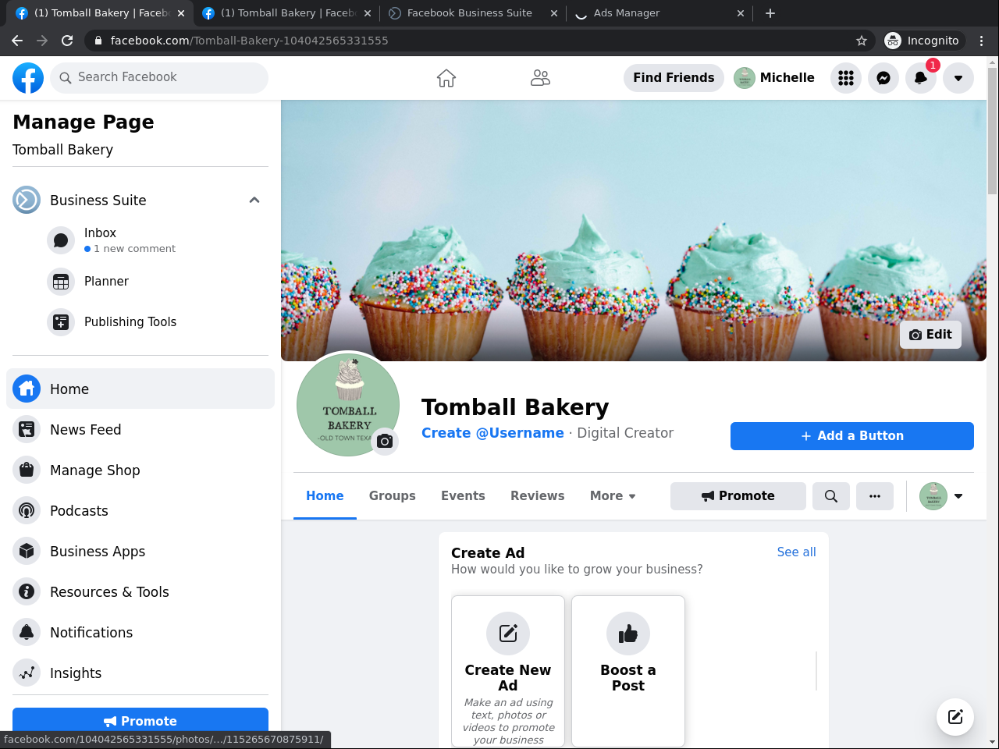
Task: Focus the Search Facebook field
Action: [x=159, y=78]
